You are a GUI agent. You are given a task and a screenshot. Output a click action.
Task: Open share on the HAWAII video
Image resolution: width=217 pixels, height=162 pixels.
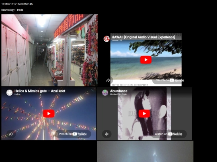(x=108, y=80)
